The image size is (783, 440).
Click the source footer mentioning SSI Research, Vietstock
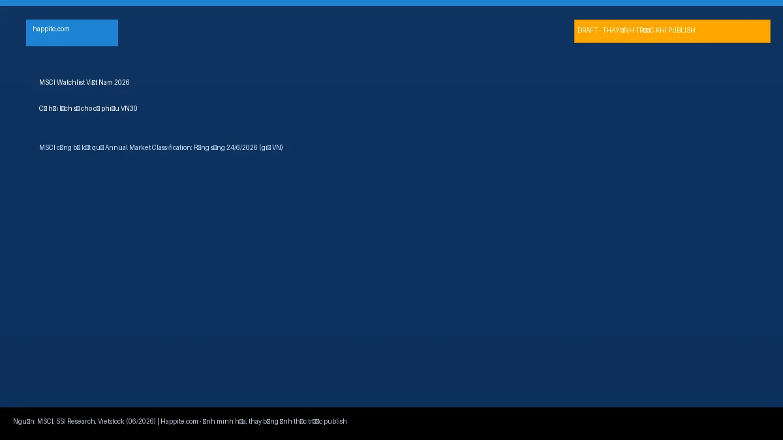180,422
